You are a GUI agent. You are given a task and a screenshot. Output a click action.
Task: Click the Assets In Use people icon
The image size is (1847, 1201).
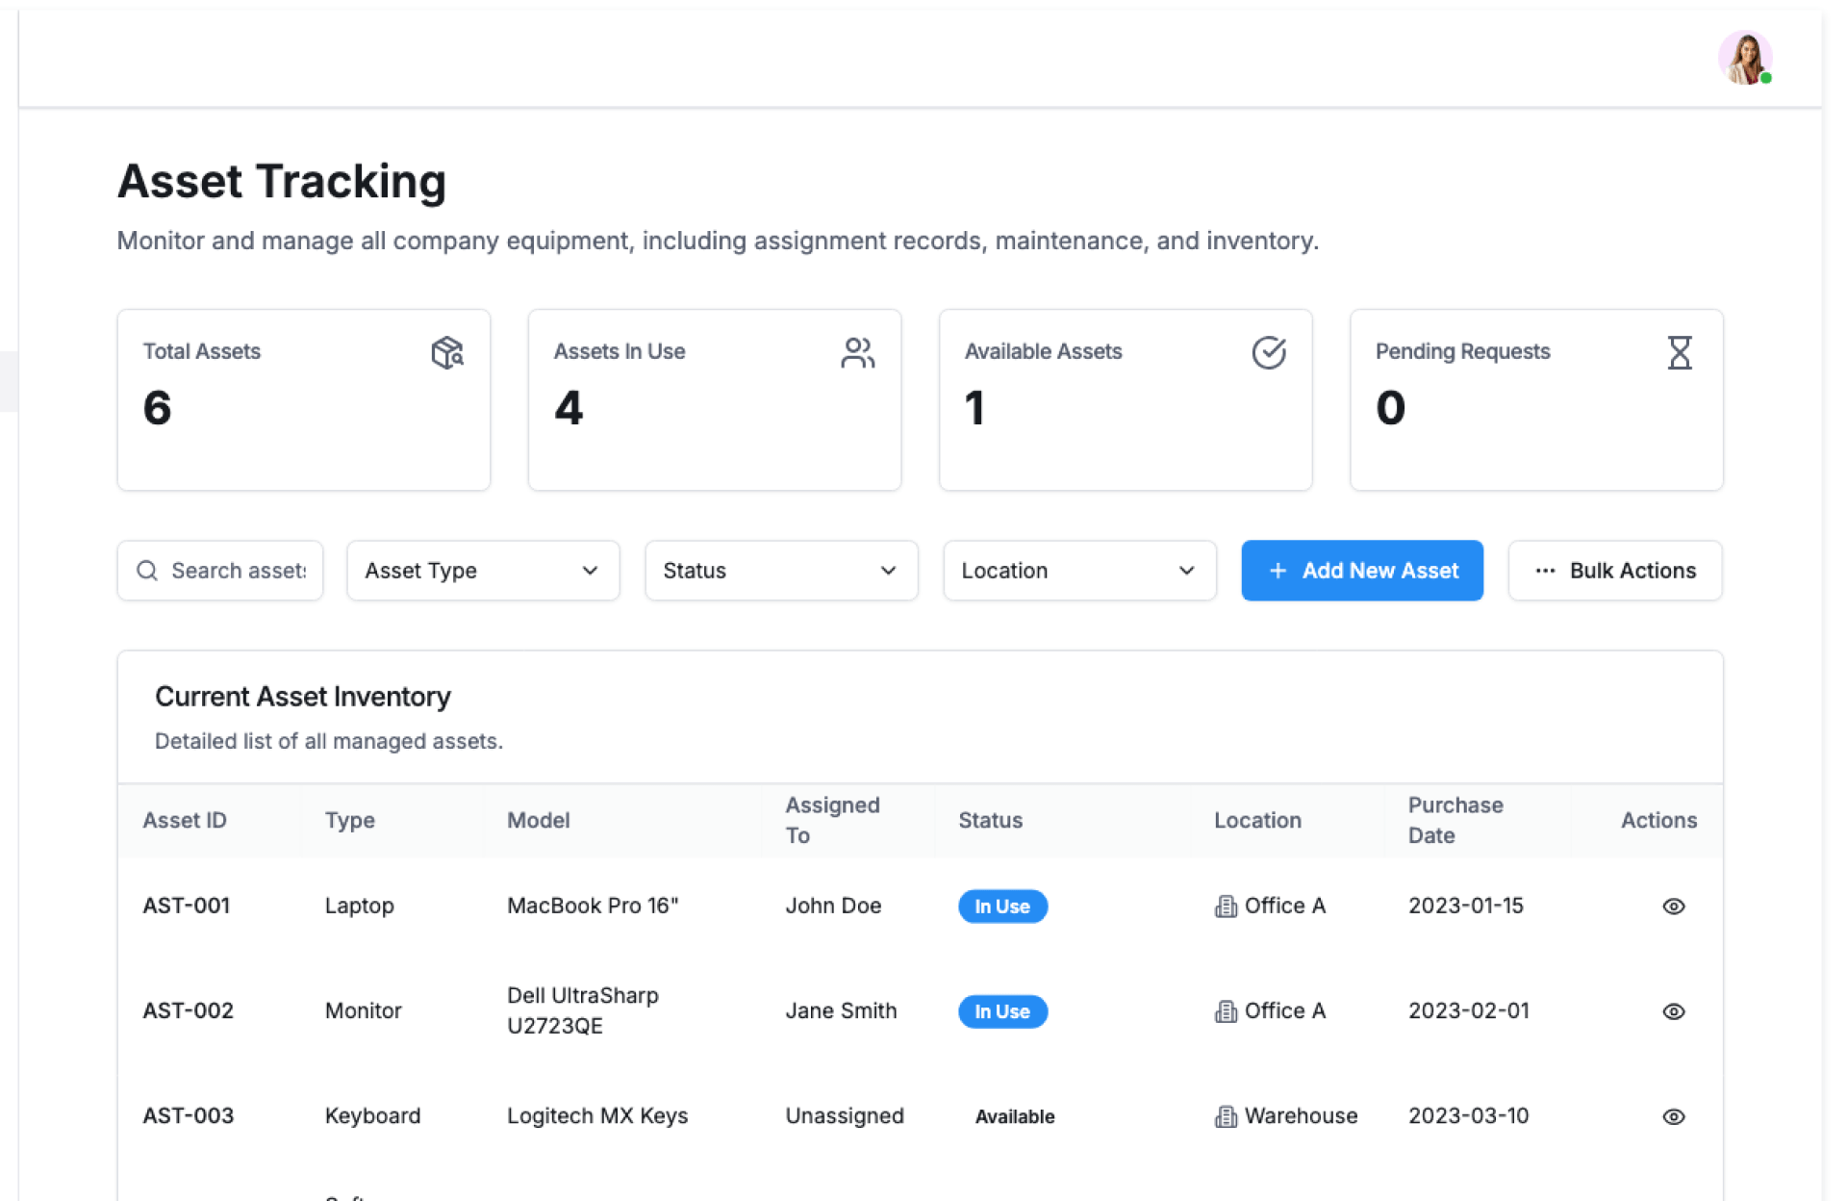(x=857, y=352)
